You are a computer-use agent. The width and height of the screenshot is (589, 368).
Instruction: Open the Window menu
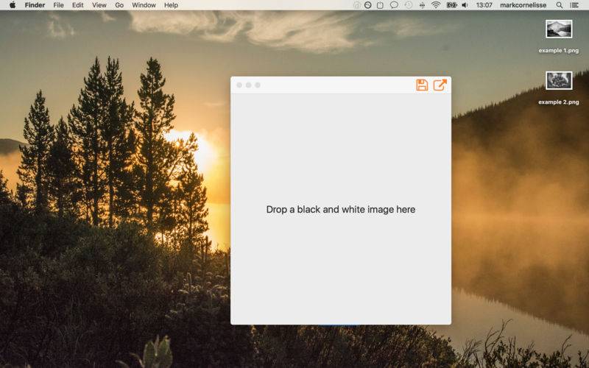coord(144,5)
